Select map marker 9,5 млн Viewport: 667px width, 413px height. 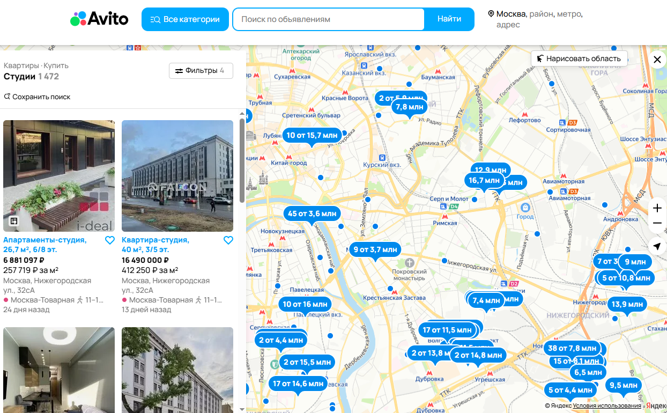[624, 386]
